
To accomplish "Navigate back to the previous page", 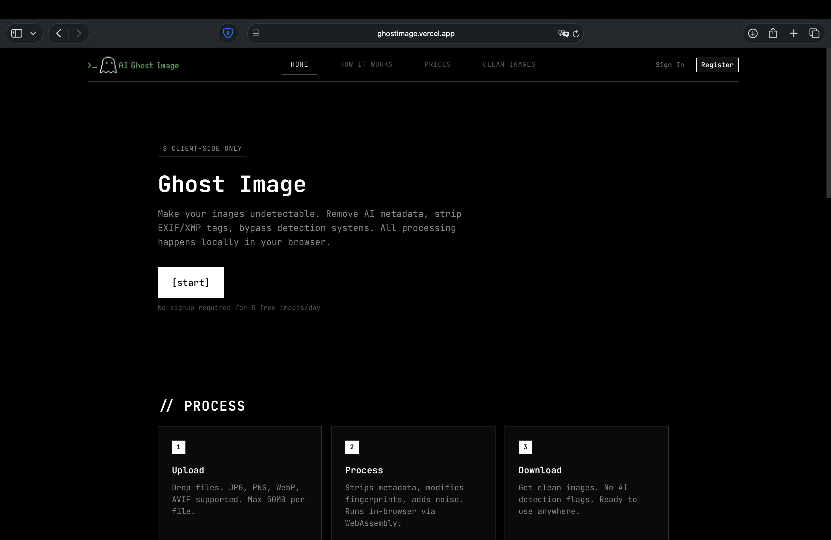I will pos(58,33).
